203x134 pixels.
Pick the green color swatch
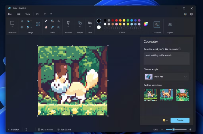(x=128, y=20)
